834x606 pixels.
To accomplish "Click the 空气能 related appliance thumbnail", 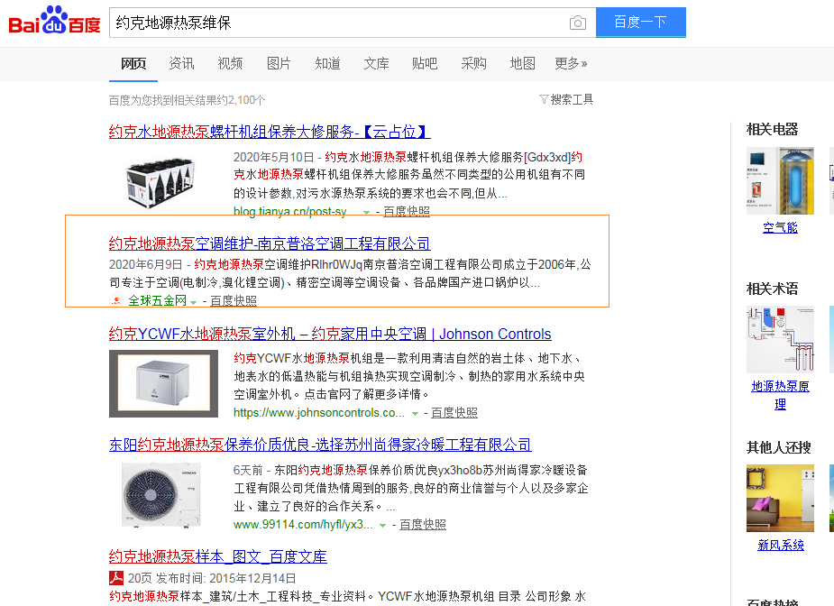I will click(x=780, y=181).
